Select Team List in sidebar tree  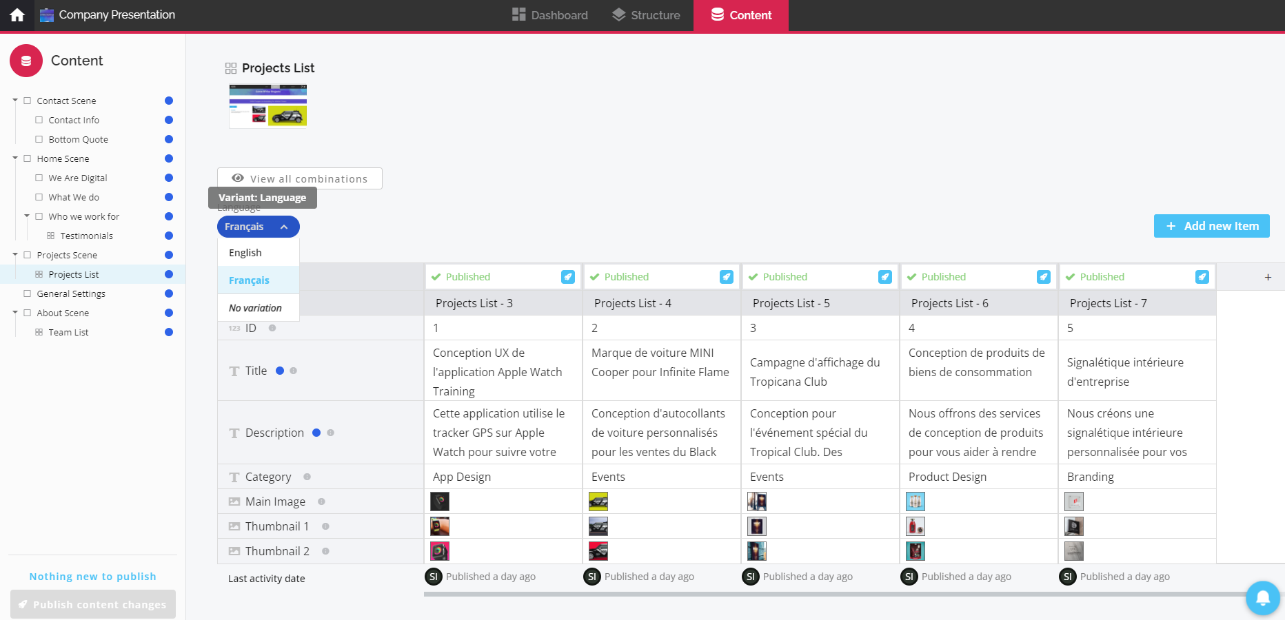pos(68,332)
